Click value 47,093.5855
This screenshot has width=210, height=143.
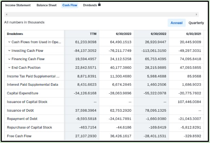(x=191, y=68)
